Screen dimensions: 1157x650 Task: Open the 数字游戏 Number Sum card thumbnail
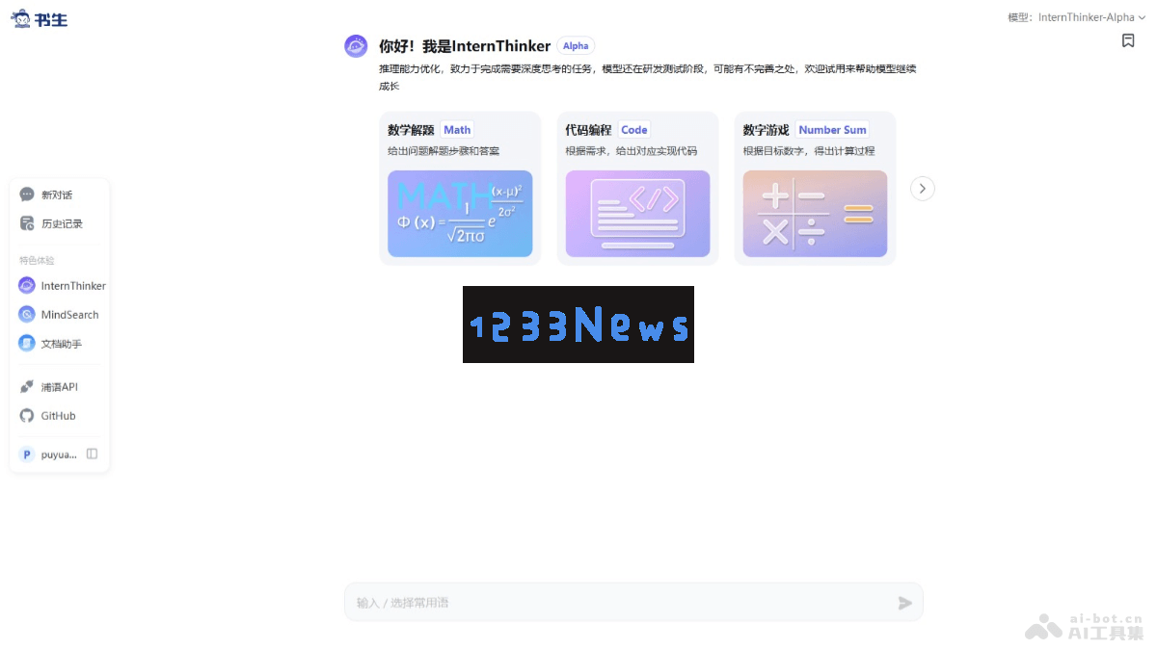815,214
